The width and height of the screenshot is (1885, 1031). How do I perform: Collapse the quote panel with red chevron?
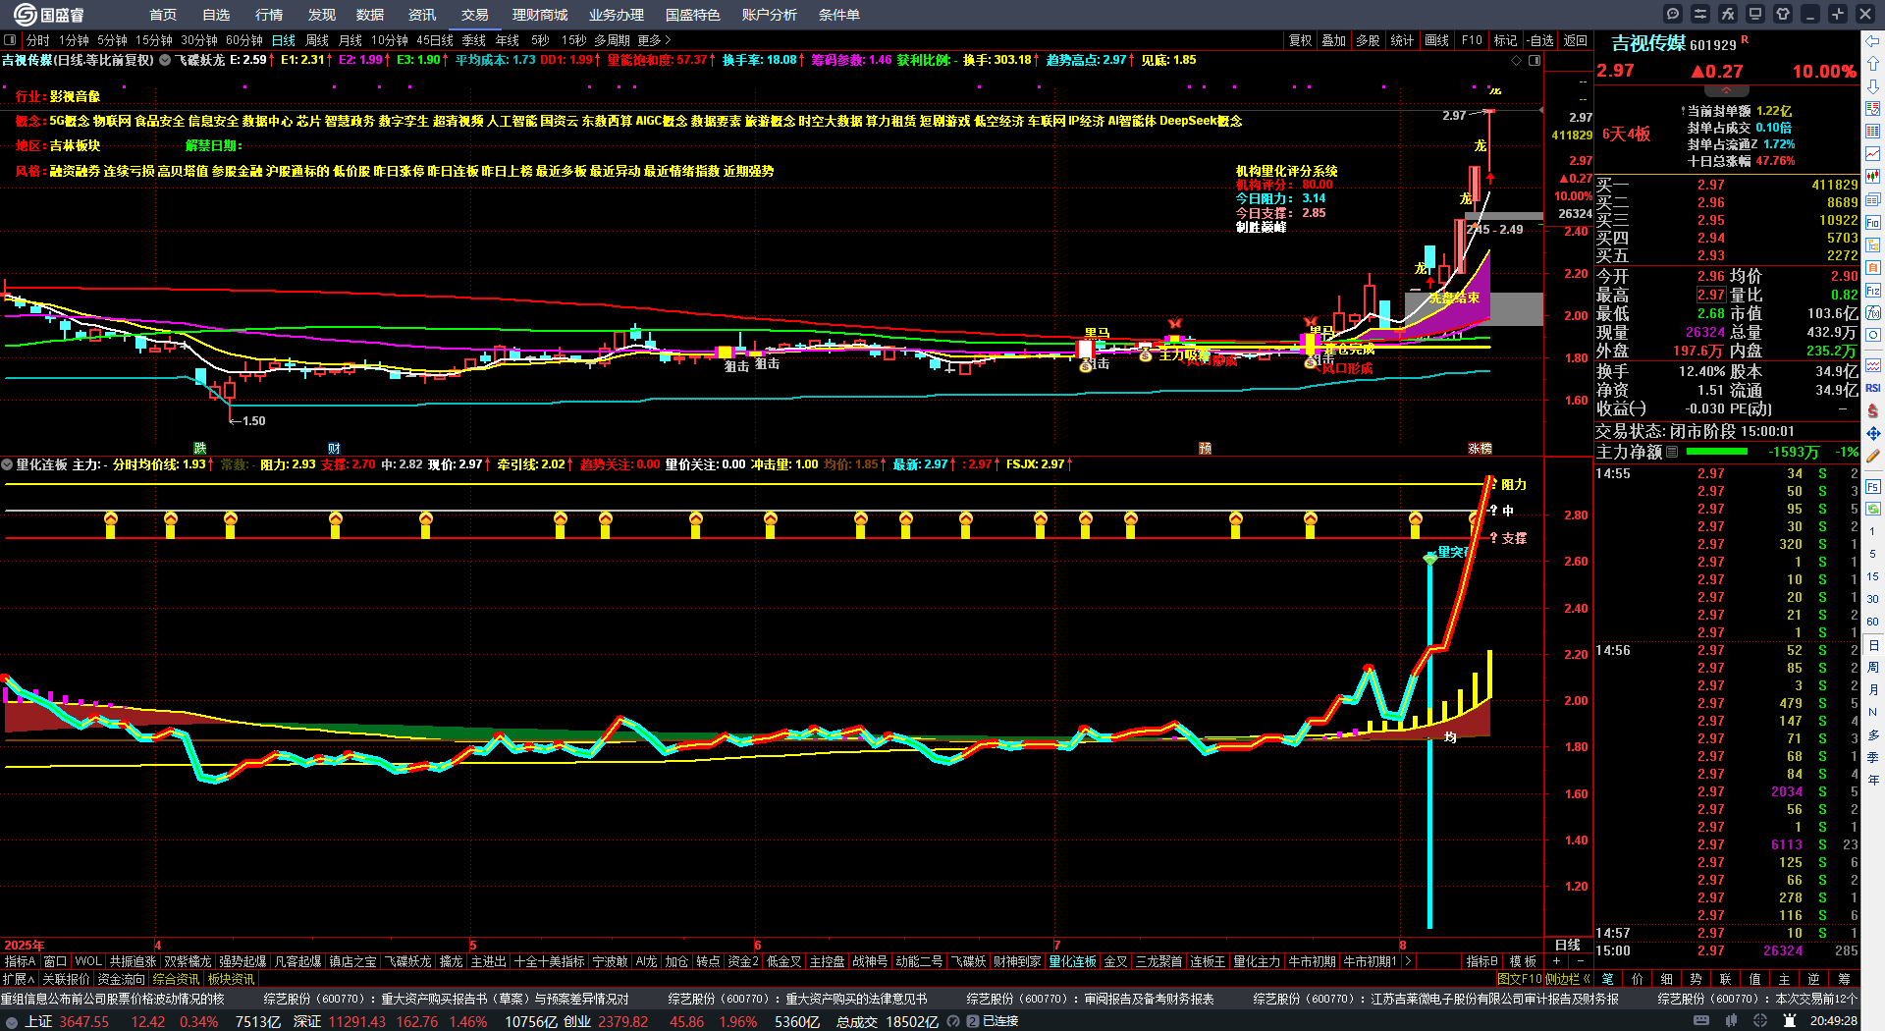[x=1726, y=90]
